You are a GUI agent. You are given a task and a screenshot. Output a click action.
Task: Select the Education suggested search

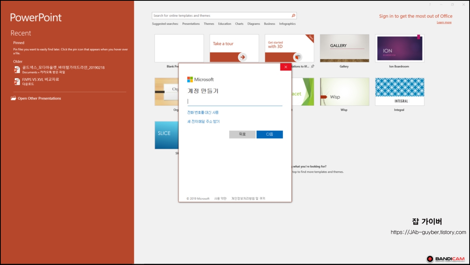pos(224,24)
